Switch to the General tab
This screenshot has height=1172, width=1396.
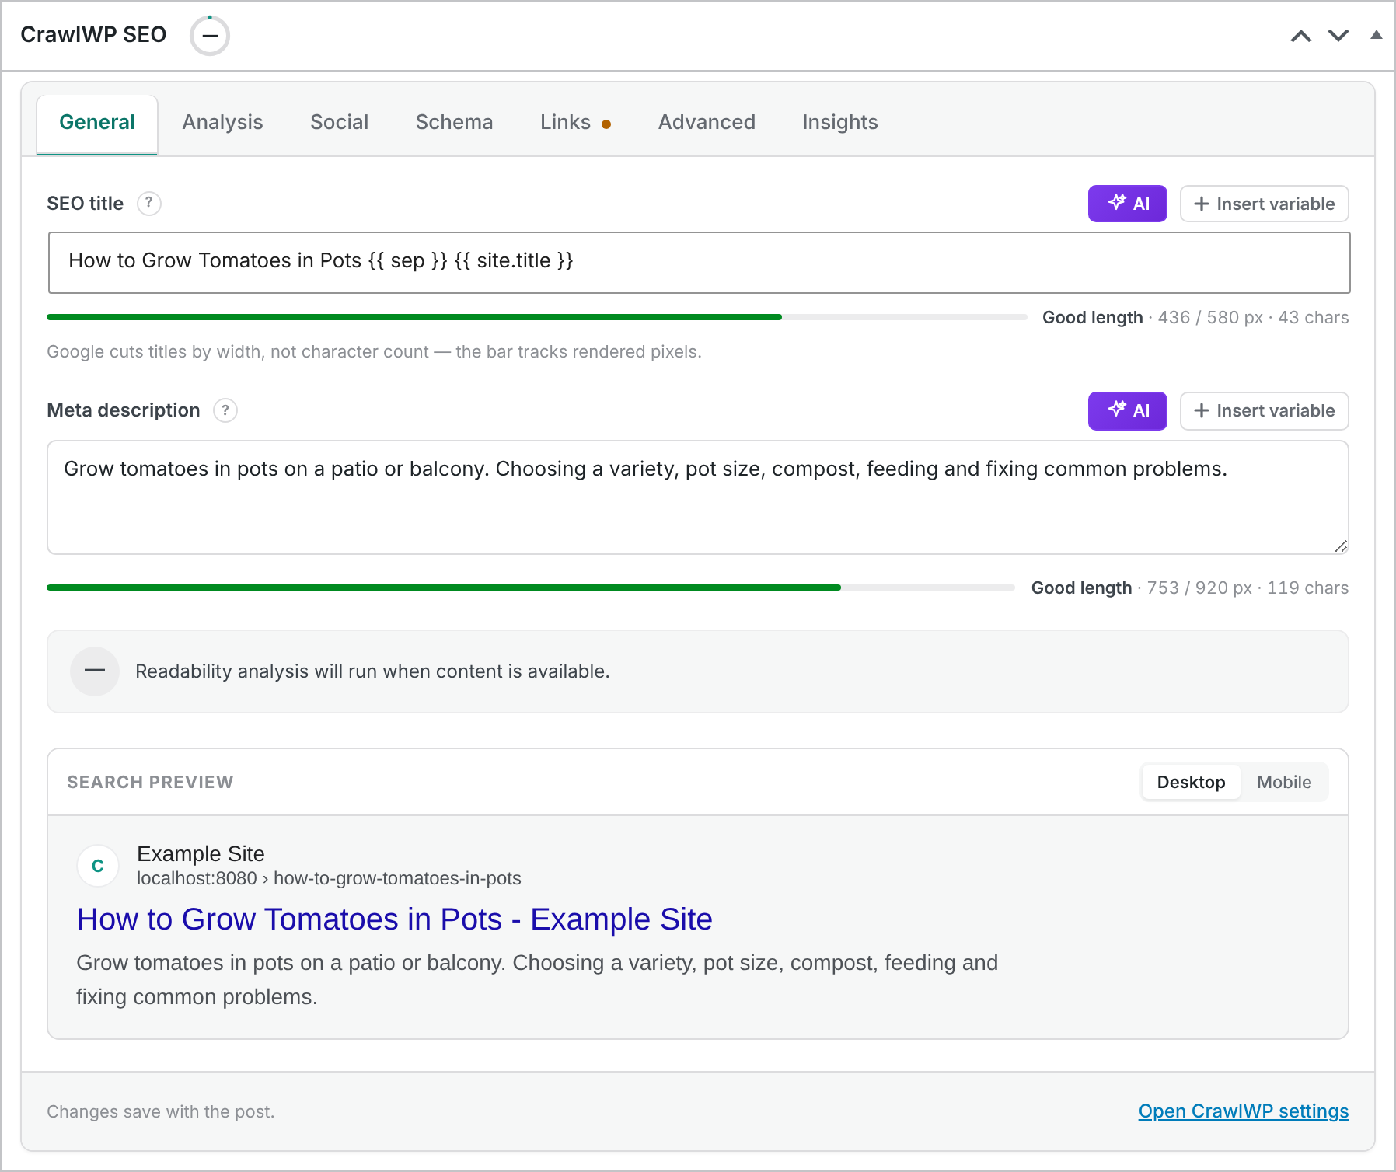(x=97, y=123)
